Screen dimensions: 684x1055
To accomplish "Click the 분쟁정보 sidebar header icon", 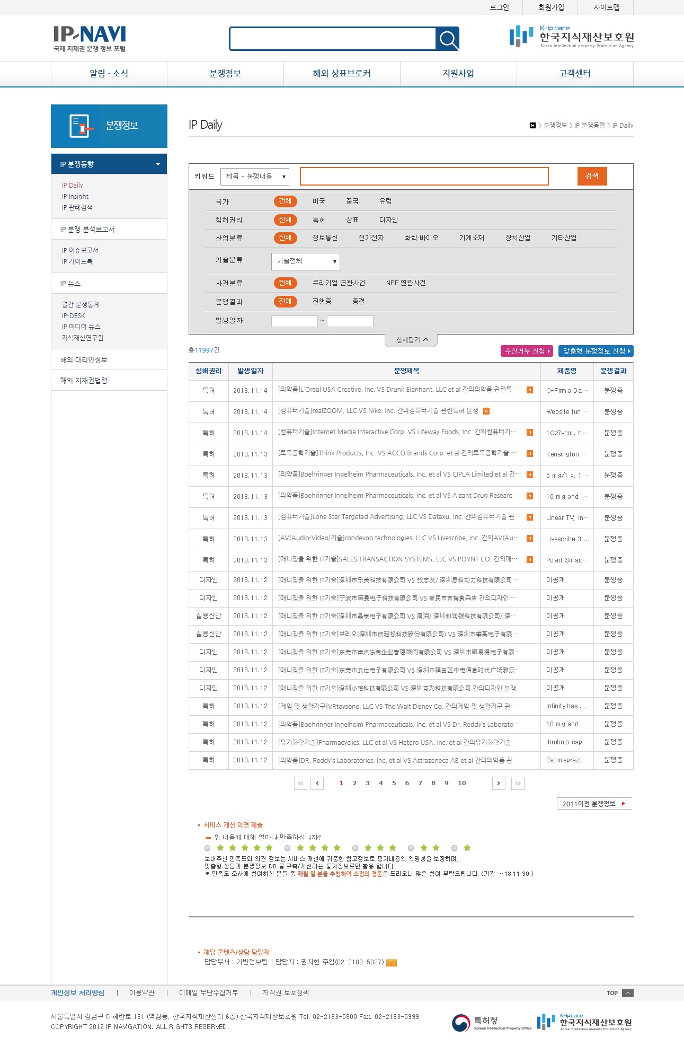I will pos(81,126).
